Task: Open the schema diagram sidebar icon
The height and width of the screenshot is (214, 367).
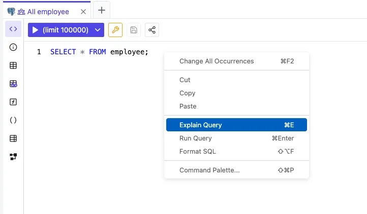Action: pyautogui.click(x=13, y=157)
